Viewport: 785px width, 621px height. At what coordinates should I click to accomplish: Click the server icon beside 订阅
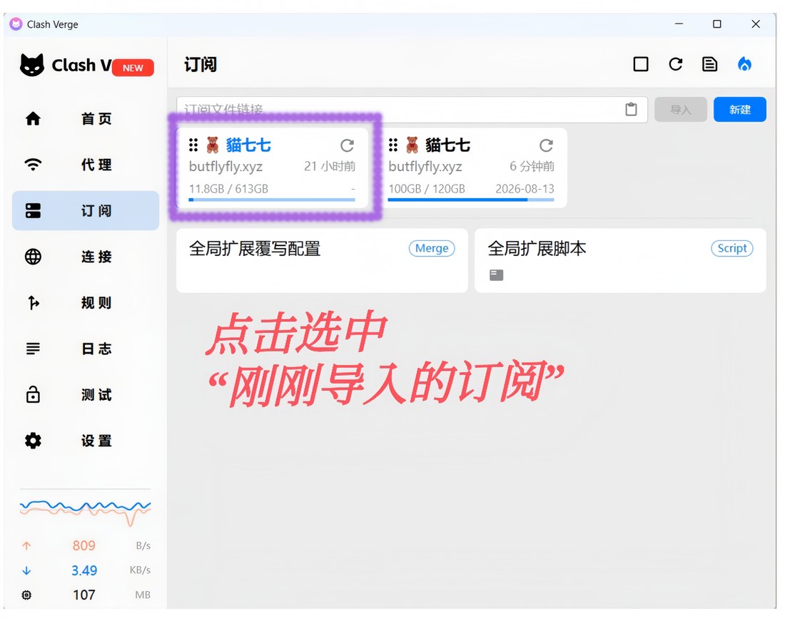pos(33,210)
